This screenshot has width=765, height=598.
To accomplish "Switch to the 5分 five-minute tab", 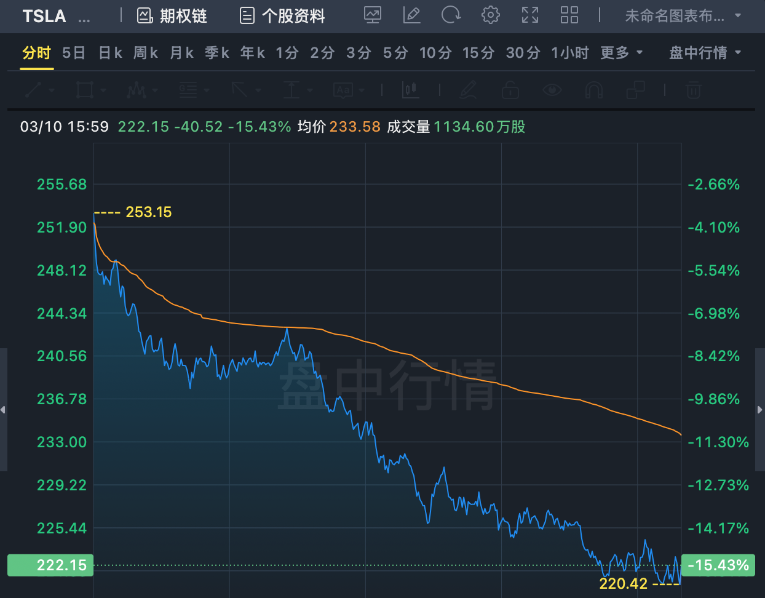I will [x=395, y=53].
